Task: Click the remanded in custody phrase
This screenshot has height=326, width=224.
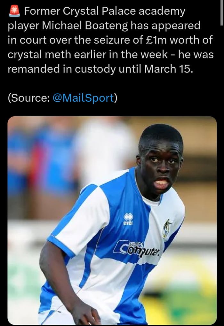Action: [62, 69]
